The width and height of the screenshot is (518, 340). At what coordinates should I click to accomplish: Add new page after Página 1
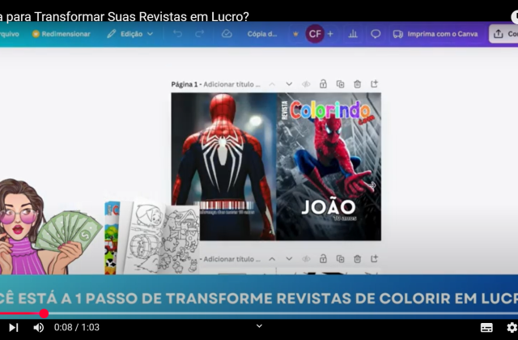374,83
